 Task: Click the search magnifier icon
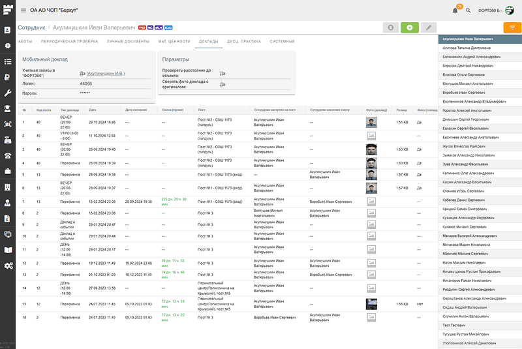point(468,10)
